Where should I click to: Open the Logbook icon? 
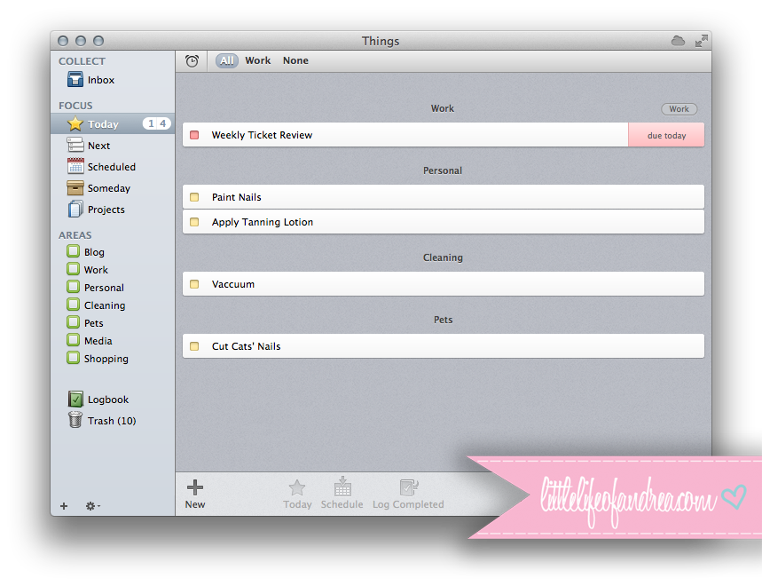pos(75,400)
